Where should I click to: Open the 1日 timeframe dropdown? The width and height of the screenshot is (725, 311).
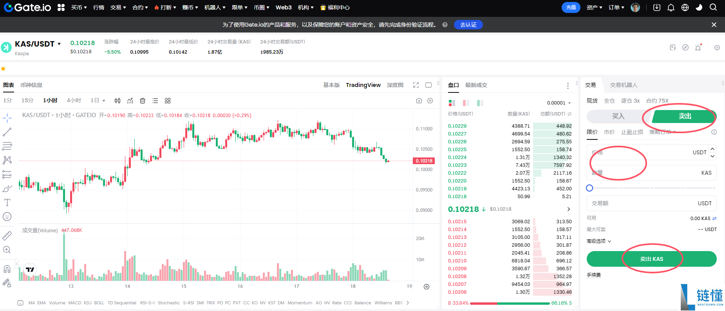pos(98,101)
